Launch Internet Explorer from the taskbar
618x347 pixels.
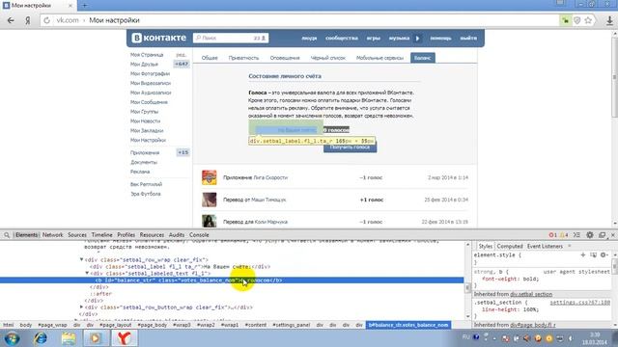tap(40, 338)
